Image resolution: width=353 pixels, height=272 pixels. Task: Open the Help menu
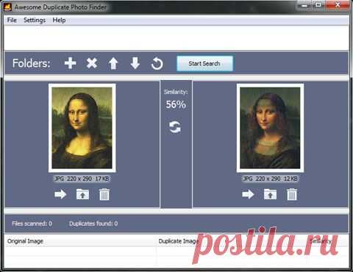click(x=59, y=20)
